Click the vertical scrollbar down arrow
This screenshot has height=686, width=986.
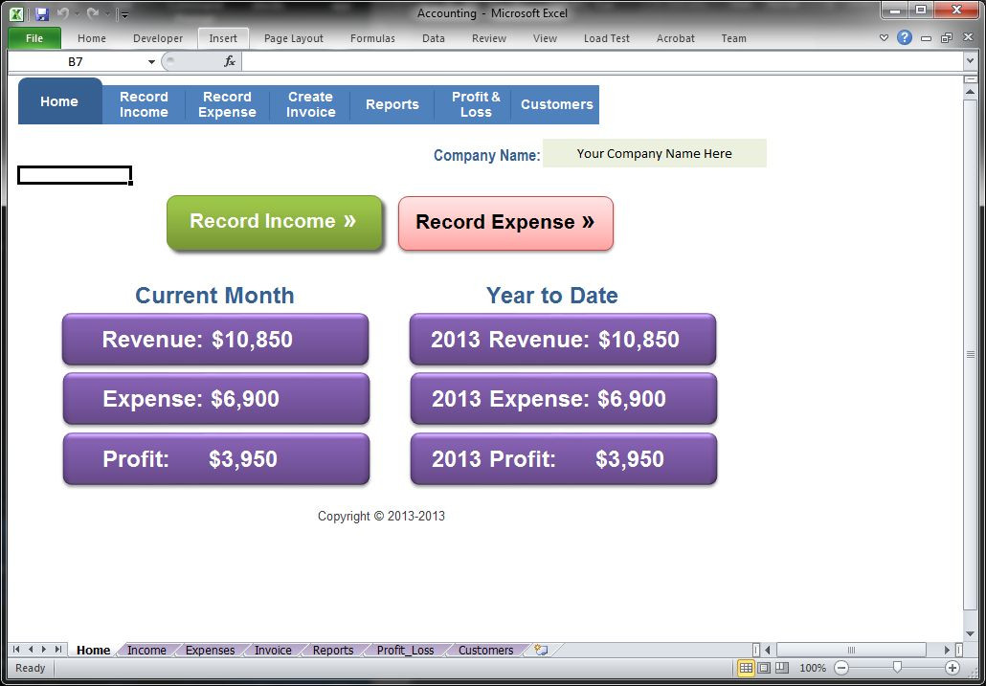click(971, 634)
